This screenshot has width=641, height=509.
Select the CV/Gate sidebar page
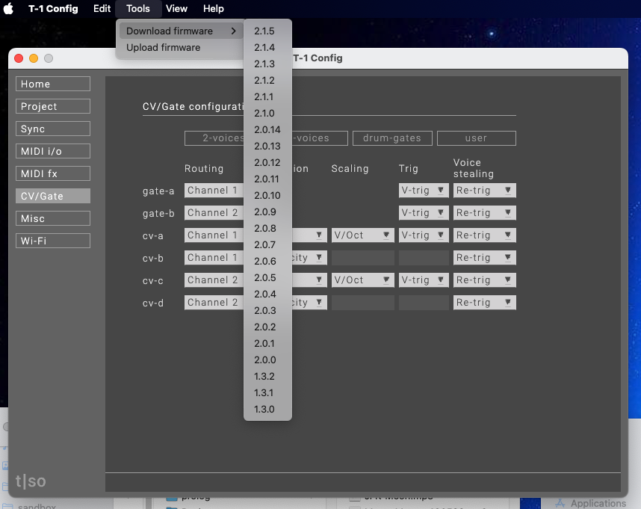coord(53,196)
